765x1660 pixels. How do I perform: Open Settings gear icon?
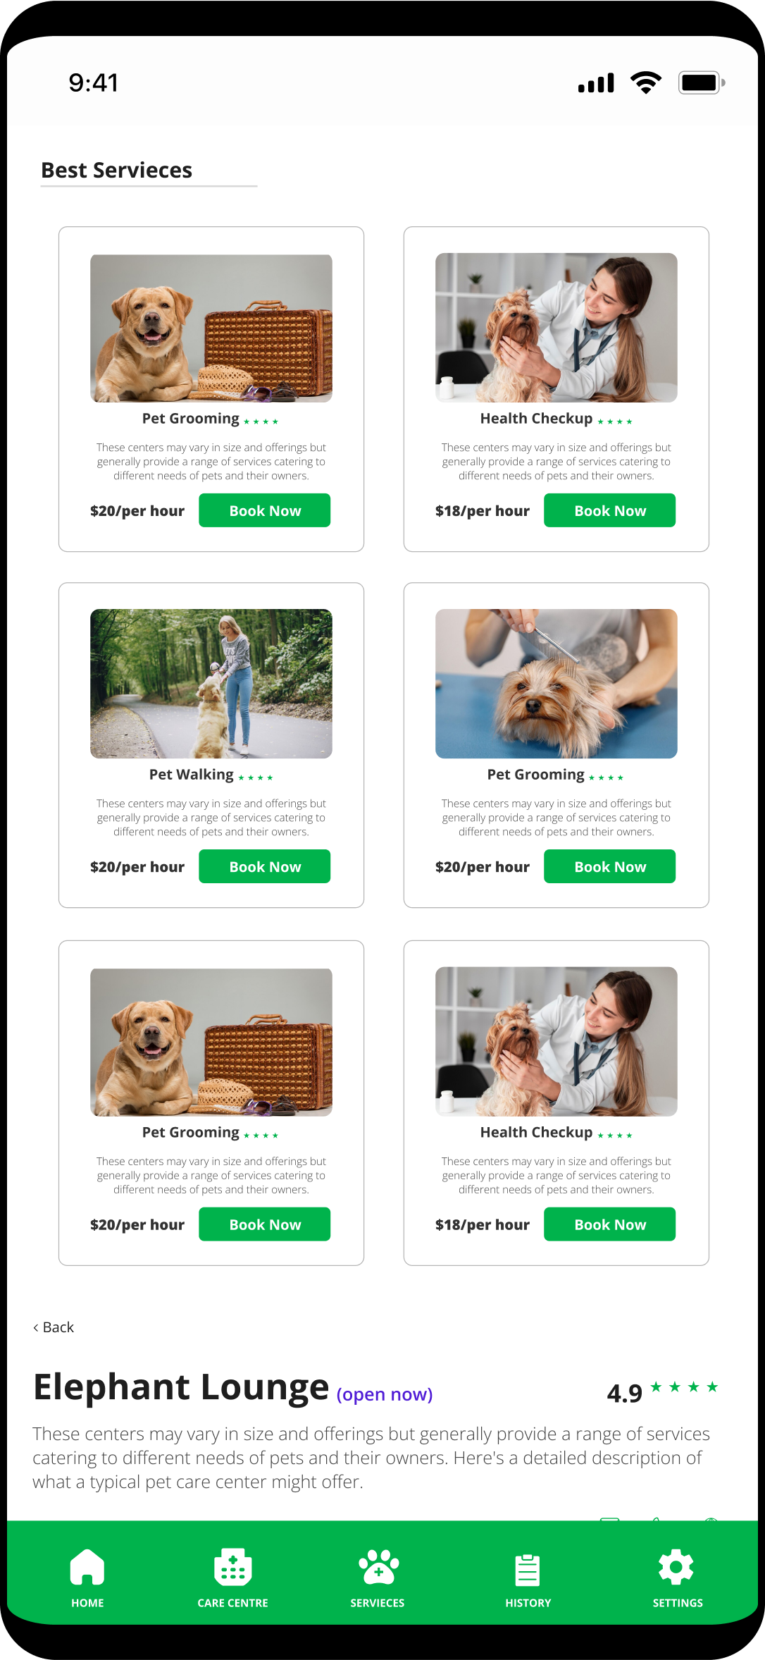point(676,1566)
